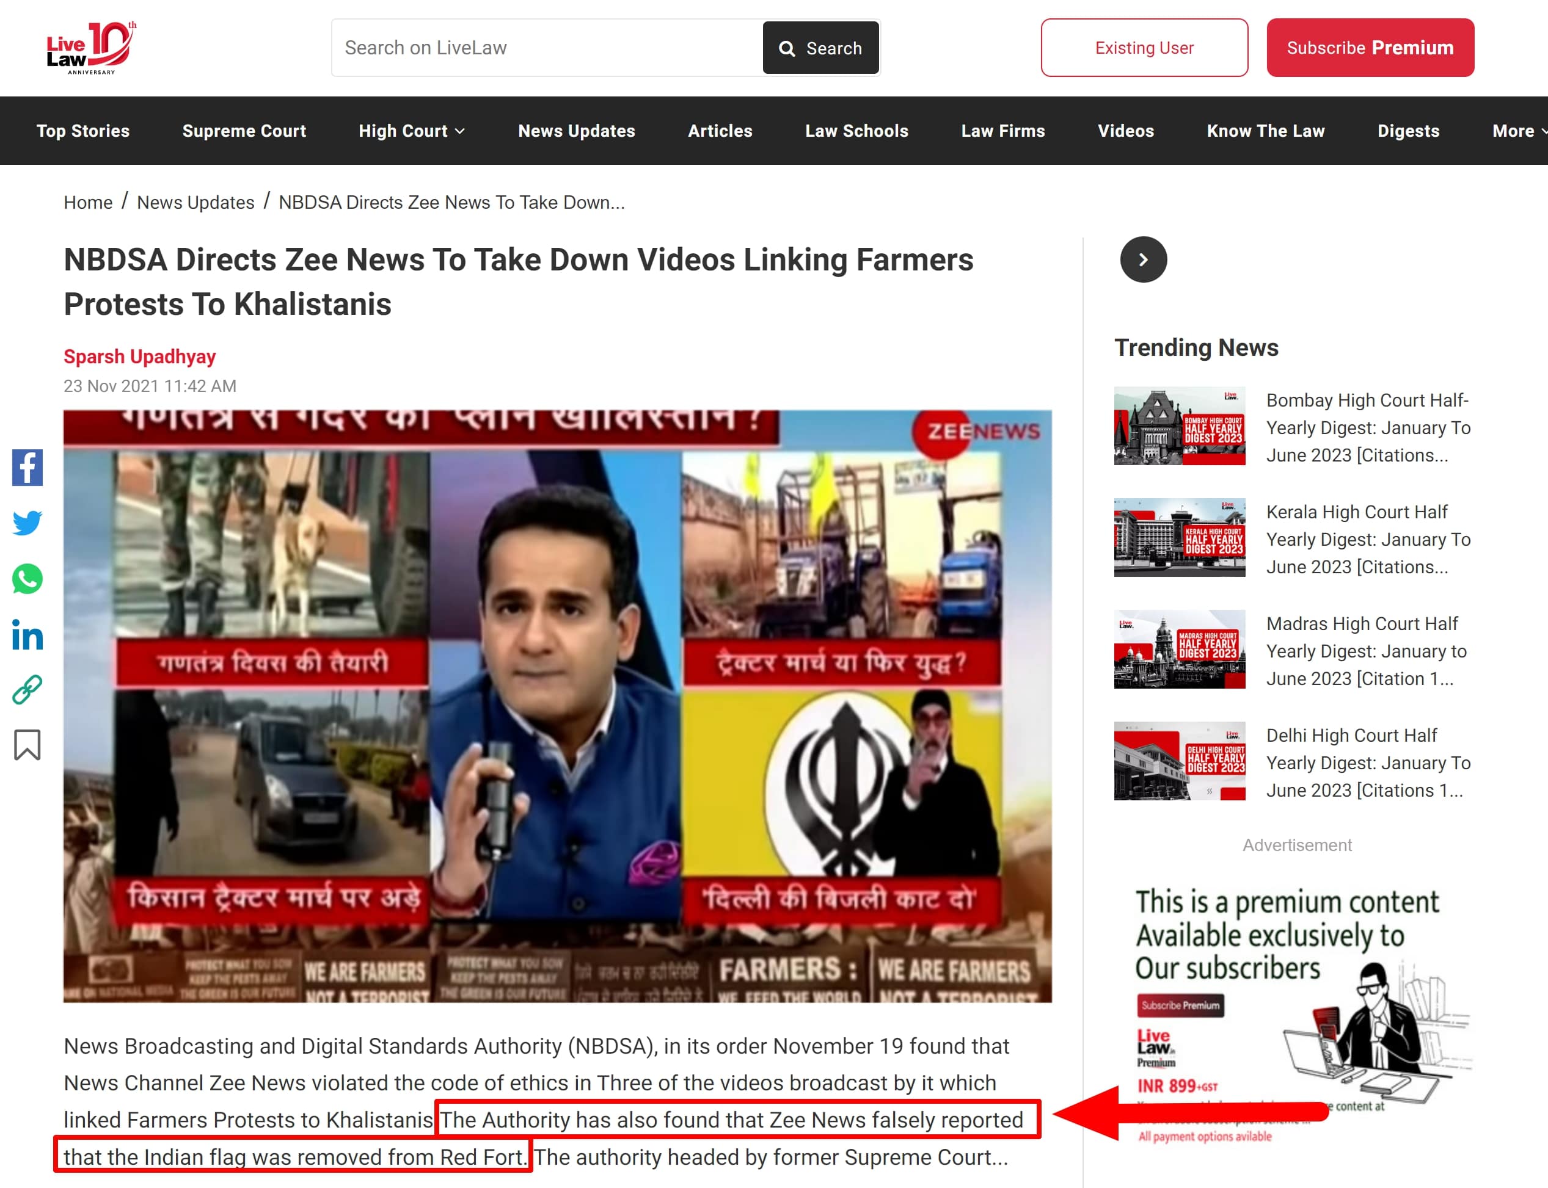Open Delhi High Court digest thumbnail
Image resolution: width=1548 pixels, height=1188 pixels.
click(x=1180, y=761)
